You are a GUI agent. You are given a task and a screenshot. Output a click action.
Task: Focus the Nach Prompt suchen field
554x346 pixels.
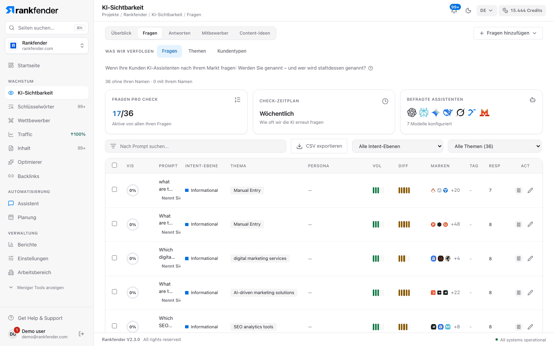point(195,146)
